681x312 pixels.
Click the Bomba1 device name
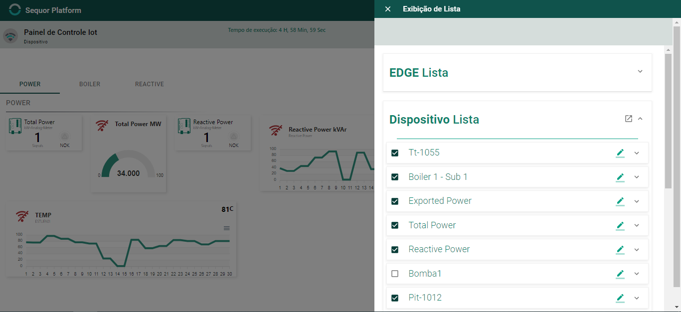click(x=425, y=274)
